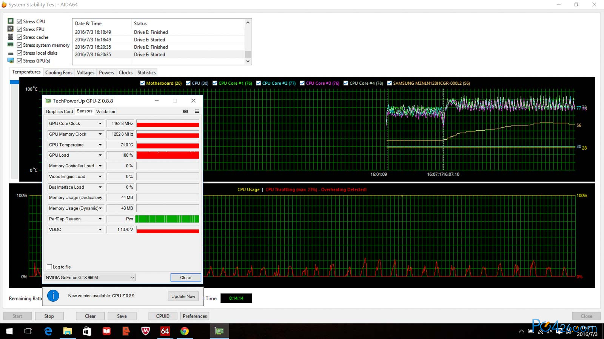
Task: Uncheck CPU Core #3 graph series
Action: click(x=302, y=83)
